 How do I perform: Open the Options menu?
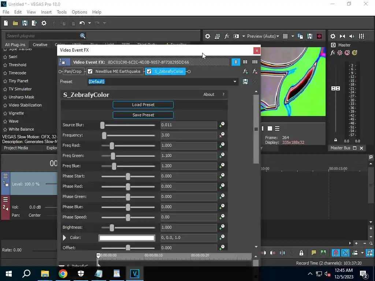pos(79,12)
